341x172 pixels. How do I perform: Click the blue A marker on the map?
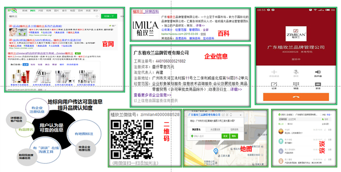click(x=216, y=151)
